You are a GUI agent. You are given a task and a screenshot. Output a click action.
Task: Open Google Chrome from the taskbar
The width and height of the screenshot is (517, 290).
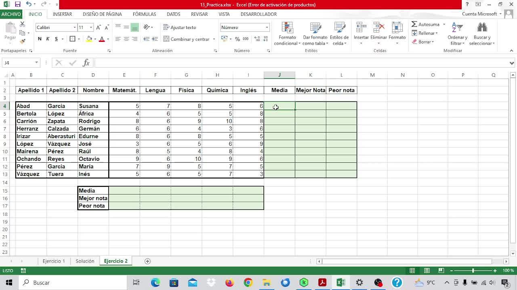(x=248, y=282)
